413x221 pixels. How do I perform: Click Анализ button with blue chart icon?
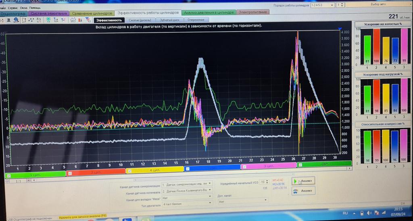click(x=303, y=190)
